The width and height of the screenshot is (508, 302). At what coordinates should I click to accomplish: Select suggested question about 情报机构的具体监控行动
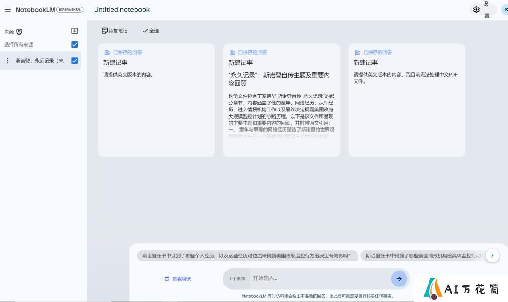tap(423, 255)
